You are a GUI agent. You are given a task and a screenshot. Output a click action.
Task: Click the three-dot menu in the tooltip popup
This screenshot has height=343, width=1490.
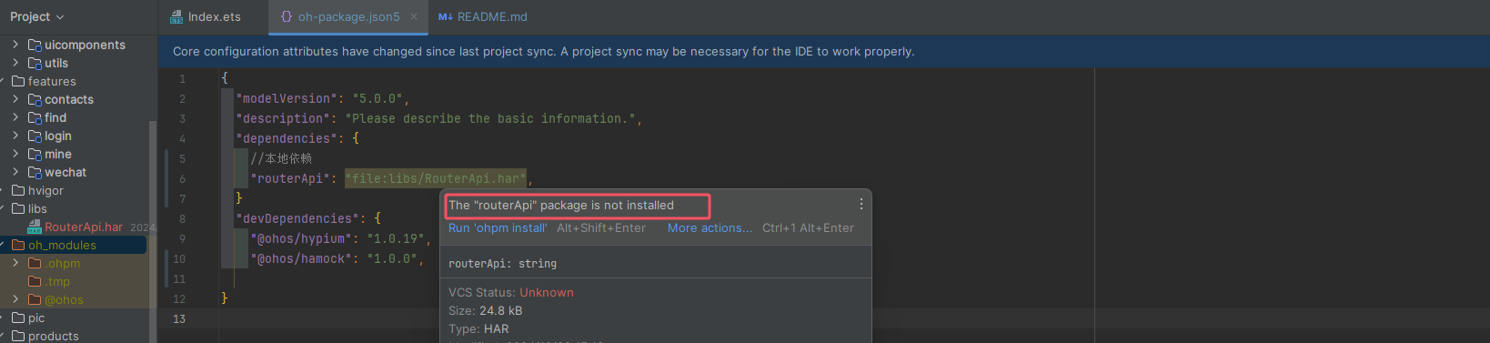tap(861, 205)
